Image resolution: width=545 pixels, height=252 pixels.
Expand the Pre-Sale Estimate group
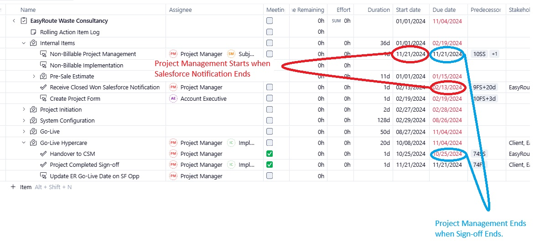[34, 76]
